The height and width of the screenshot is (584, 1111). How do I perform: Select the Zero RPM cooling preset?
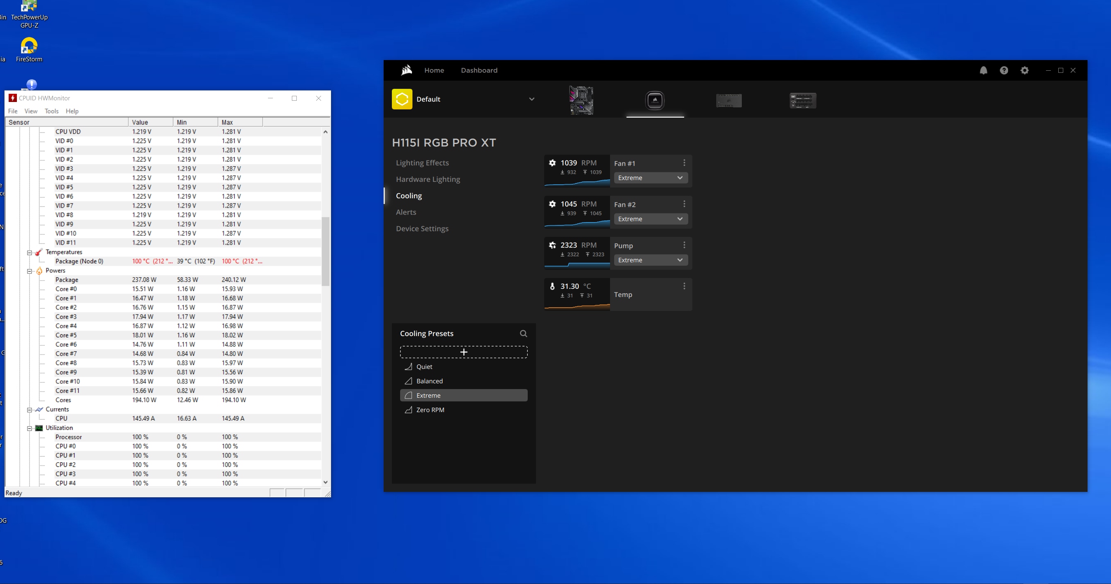[x=463, y=410]
